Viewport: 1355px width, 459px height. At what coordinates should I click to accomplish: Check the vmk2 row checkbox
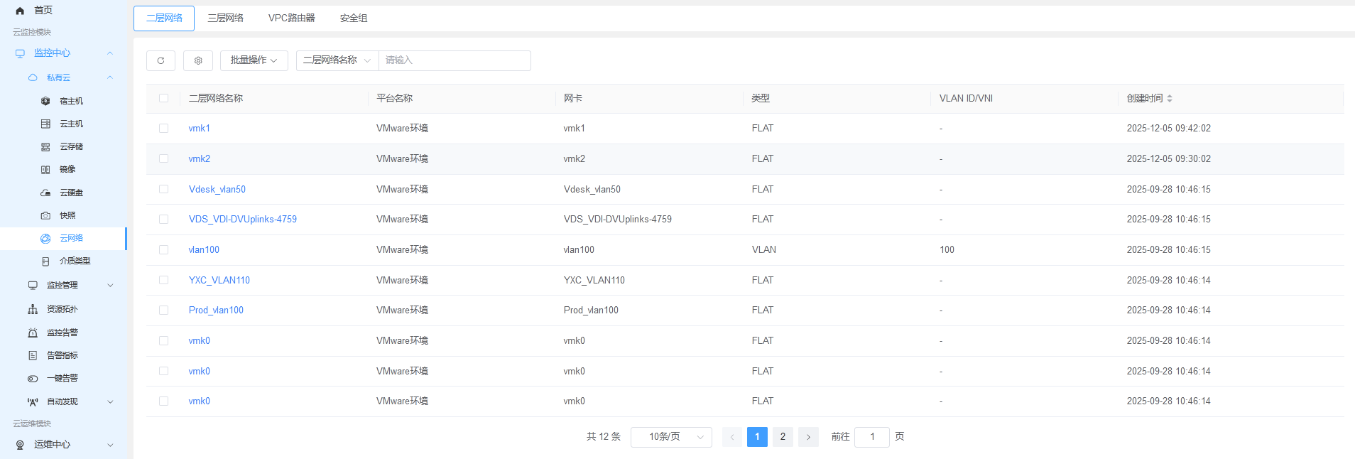coord(164,158)
